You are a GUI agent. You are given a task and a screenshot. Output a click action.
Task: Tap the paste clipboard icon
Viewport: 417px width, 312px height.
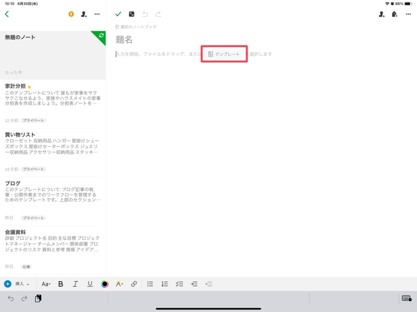[38, 299]
